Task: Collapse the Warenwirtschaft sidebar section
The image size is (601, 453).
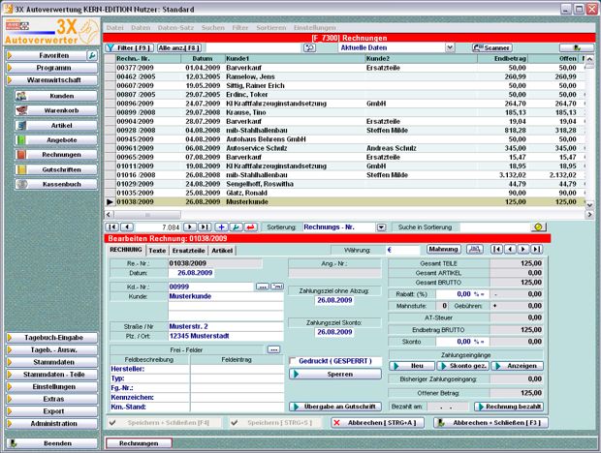Action: [x=51, y=80]
